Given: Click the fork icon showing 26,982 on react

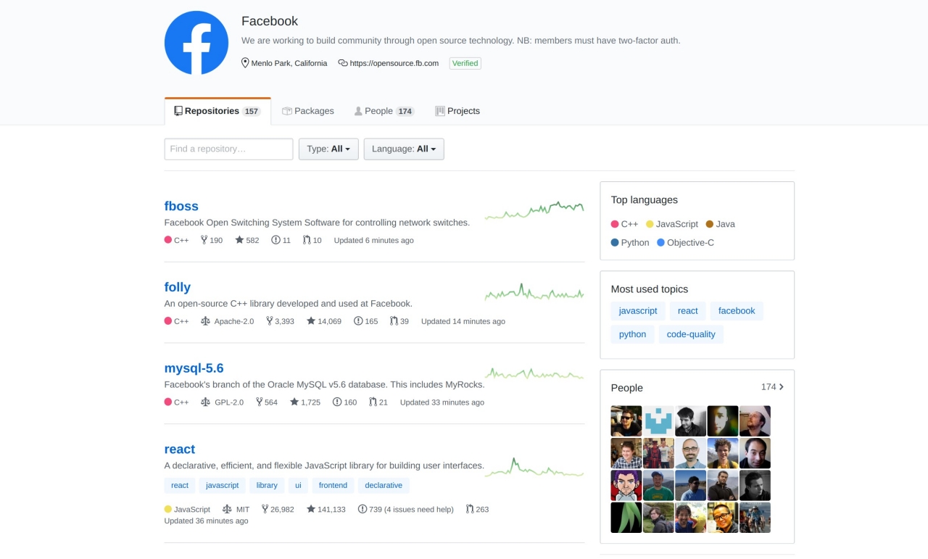Looking at the screenshot, I should pyautogui.click(x=265, y=509).
